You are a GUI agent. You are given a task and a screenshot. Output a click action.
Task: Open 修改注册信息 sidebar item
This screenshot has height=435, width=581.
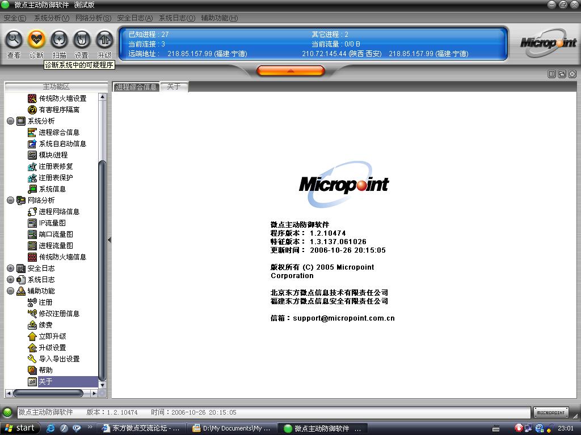coord(54,314)
